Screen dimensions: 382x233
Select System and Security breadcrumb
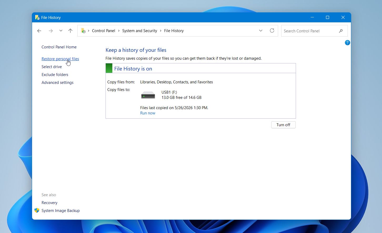pos(139,31)
